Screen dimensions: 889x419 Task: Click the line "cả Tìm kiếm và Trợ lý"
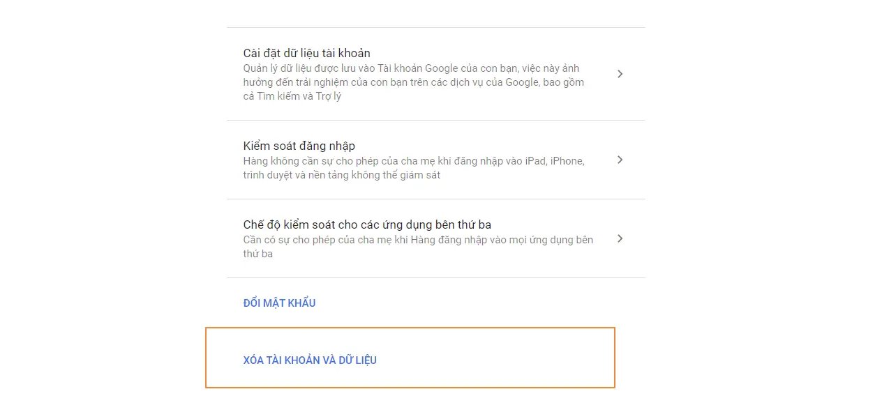292,96
